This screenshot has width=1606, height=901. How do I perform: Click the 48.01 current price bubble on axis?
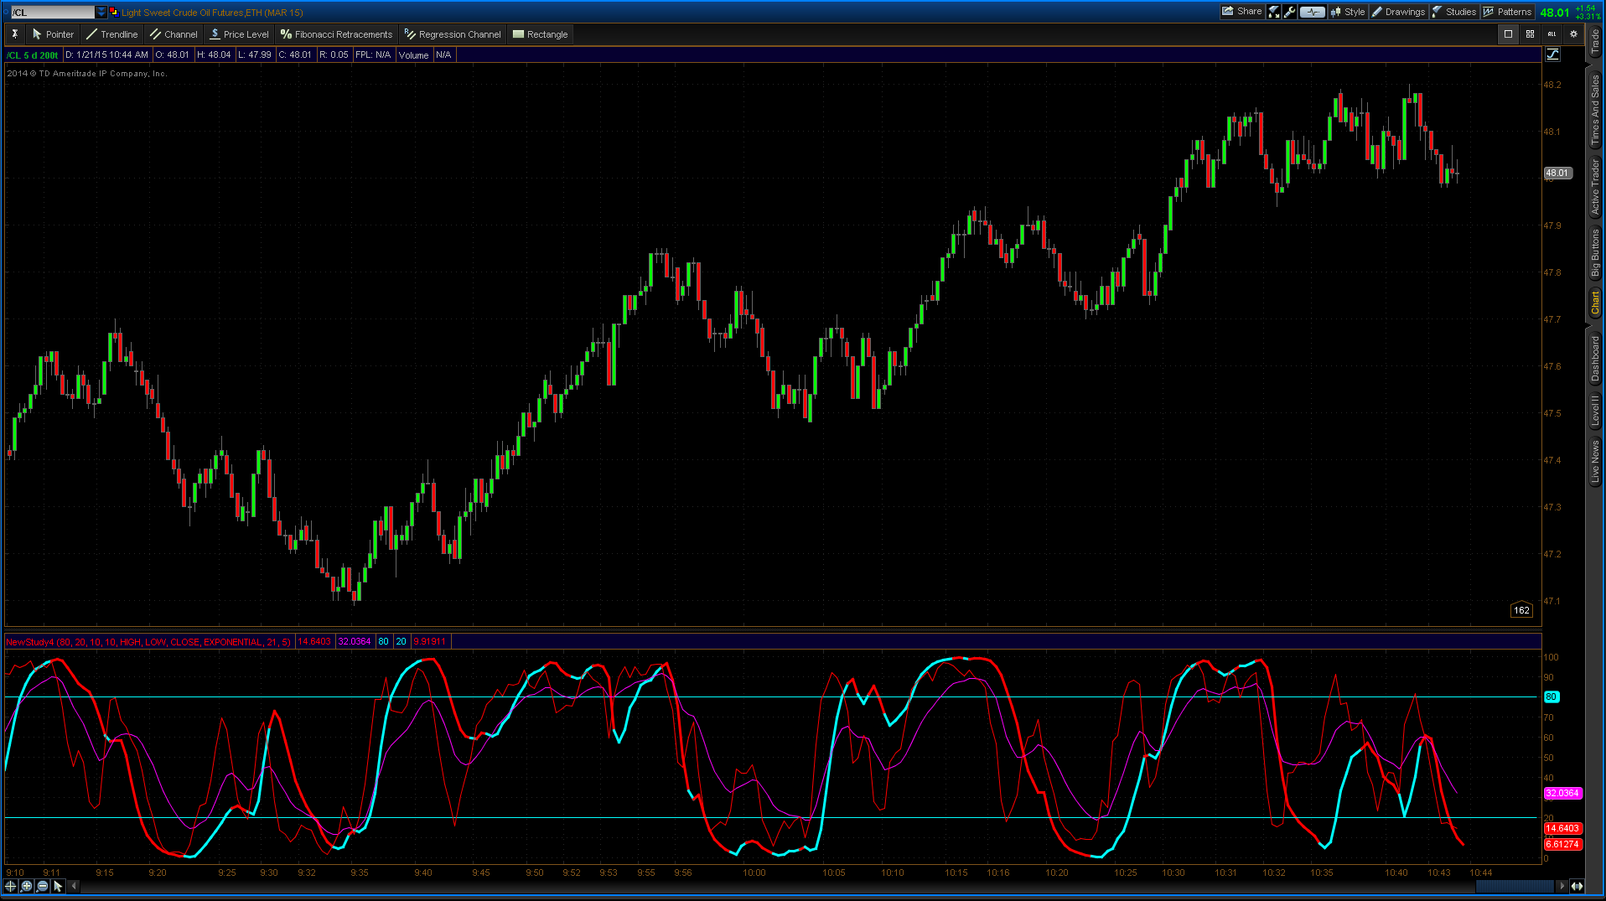click(1557, 173)
